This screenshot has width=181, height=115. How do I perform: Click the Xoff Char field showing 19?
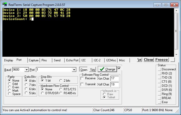tap(115, 84)
